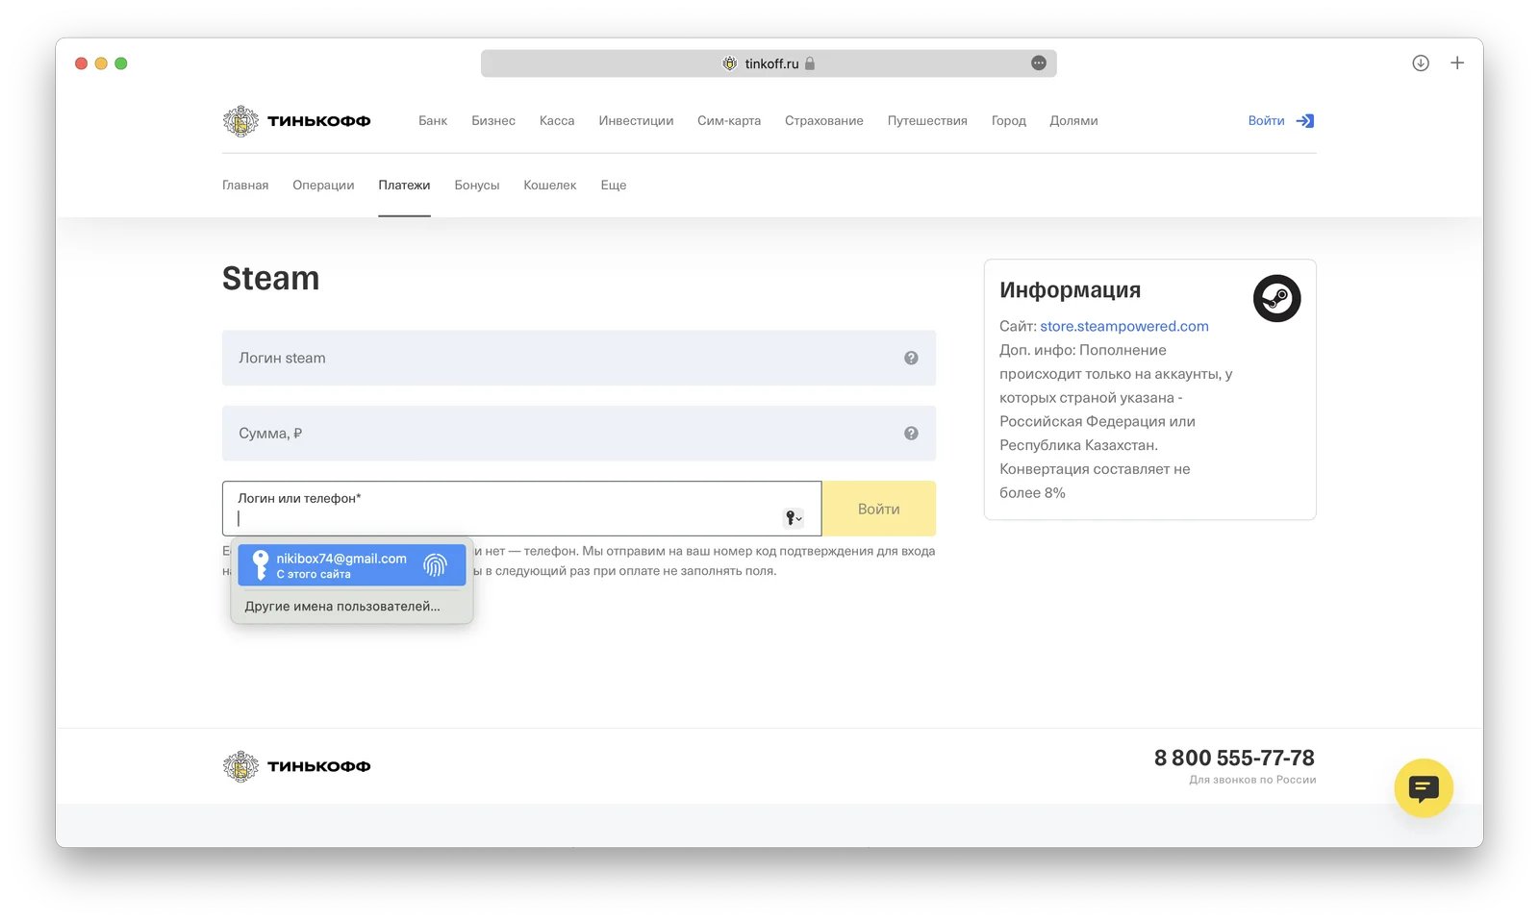The height and width of the screenshot is (921, 1539).
Task: Open the Кошелек tab
Action: click(550, 186)
